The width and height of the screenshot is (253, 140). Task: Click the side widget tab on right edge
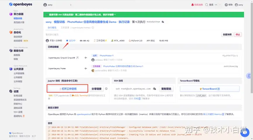tap(249, 76)
